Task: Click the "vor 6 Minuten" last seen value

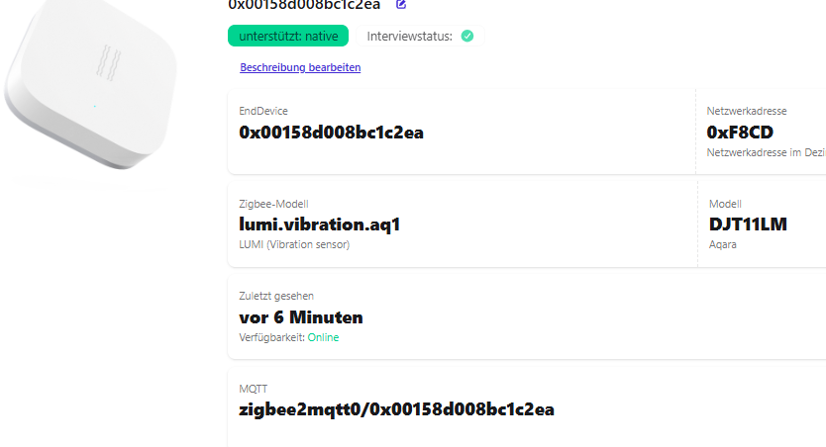Action: (301, 317)
